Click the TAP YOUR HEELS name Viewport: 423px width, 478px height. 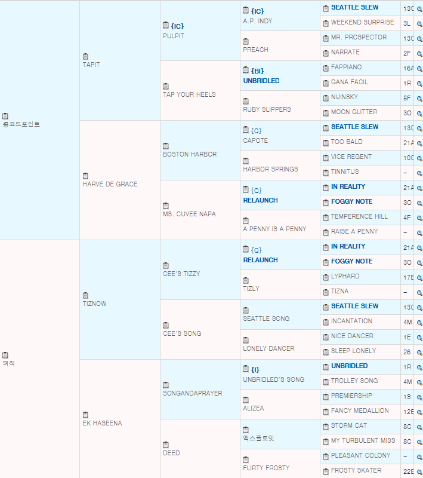point(189,94)
